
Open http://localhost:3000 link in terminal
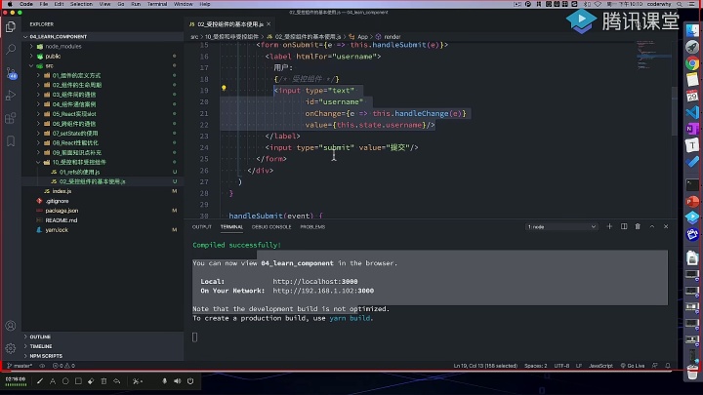(x=315, y=281)
